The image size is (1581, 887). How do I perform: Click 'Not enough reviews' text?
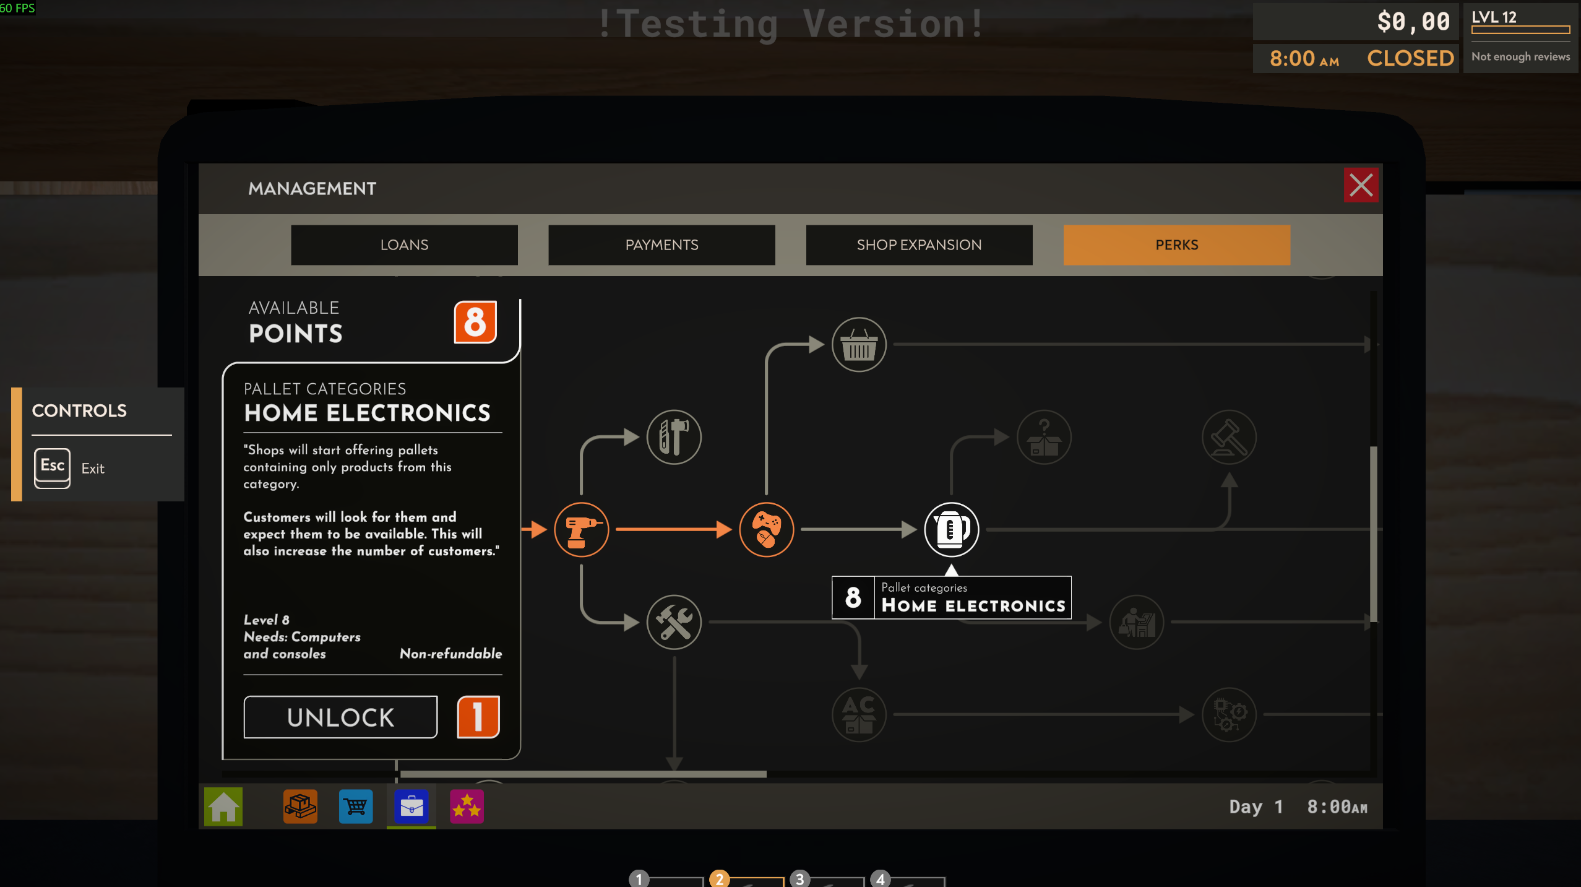click(1520, 56)
